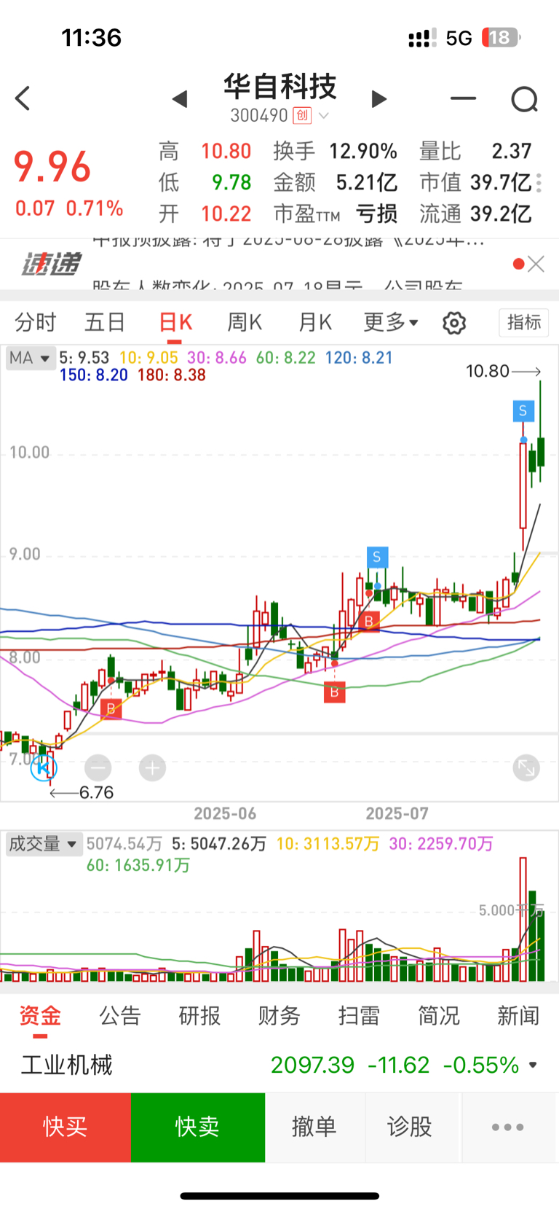559x1212 pixels.
Task: Tap the red B marker below the July dip
Action: [334, 692]
